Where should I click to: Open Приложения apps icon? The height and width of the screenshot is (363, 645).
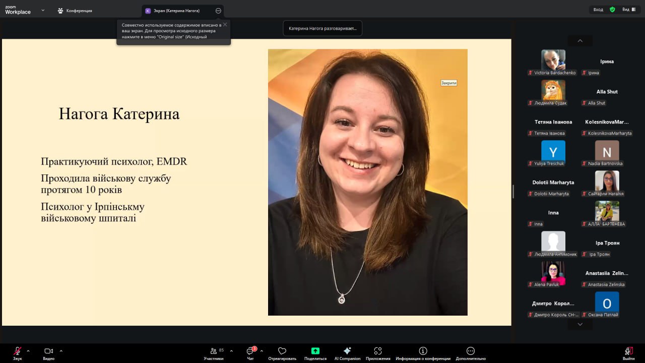[378, 351]
